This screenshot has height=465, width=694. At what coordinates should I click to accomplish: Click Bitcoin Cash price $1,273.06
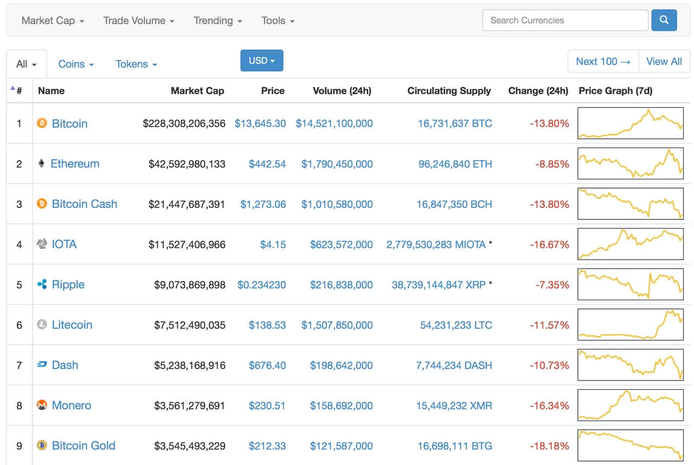pos(263,204)
